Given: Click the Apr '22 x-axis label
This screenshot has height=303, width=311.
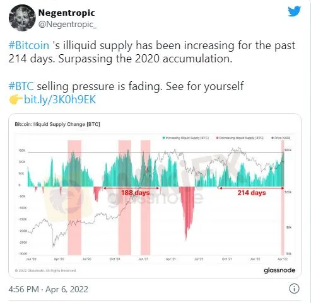Looking at the screenshot, I should tap(283, 259).
